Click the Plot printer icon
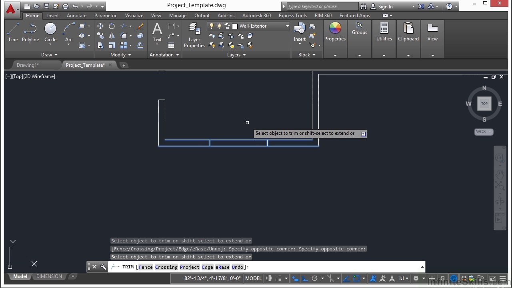 point(66,6)
